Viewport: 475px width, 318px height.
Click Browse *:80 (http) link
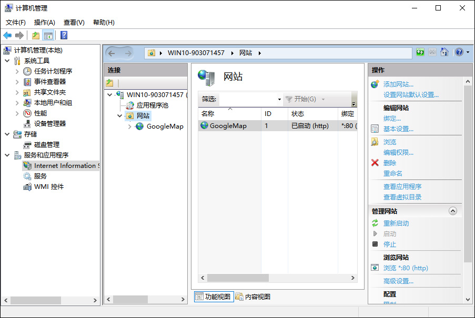(x=406, y=268)
